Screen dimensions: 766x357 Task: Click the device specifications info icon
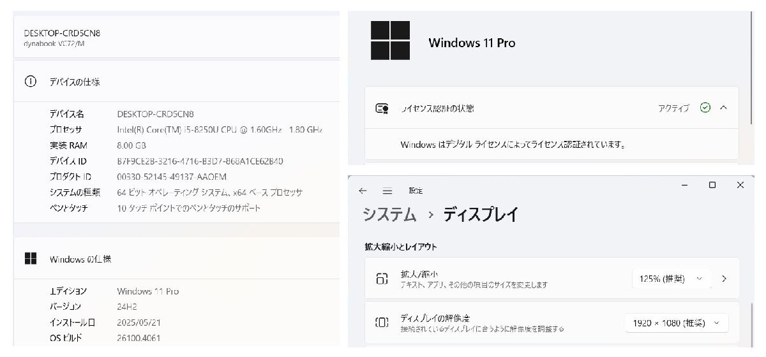tap(30, 82)
